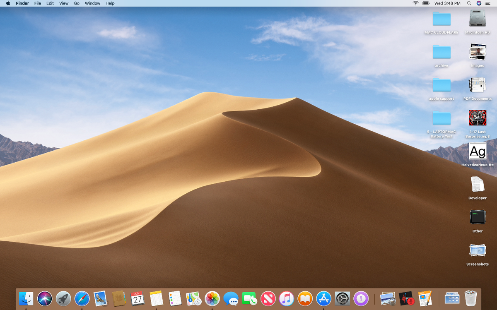Open the Mail app in the Dock
This screenshot has width=497, height=310.
pos(101,298)
